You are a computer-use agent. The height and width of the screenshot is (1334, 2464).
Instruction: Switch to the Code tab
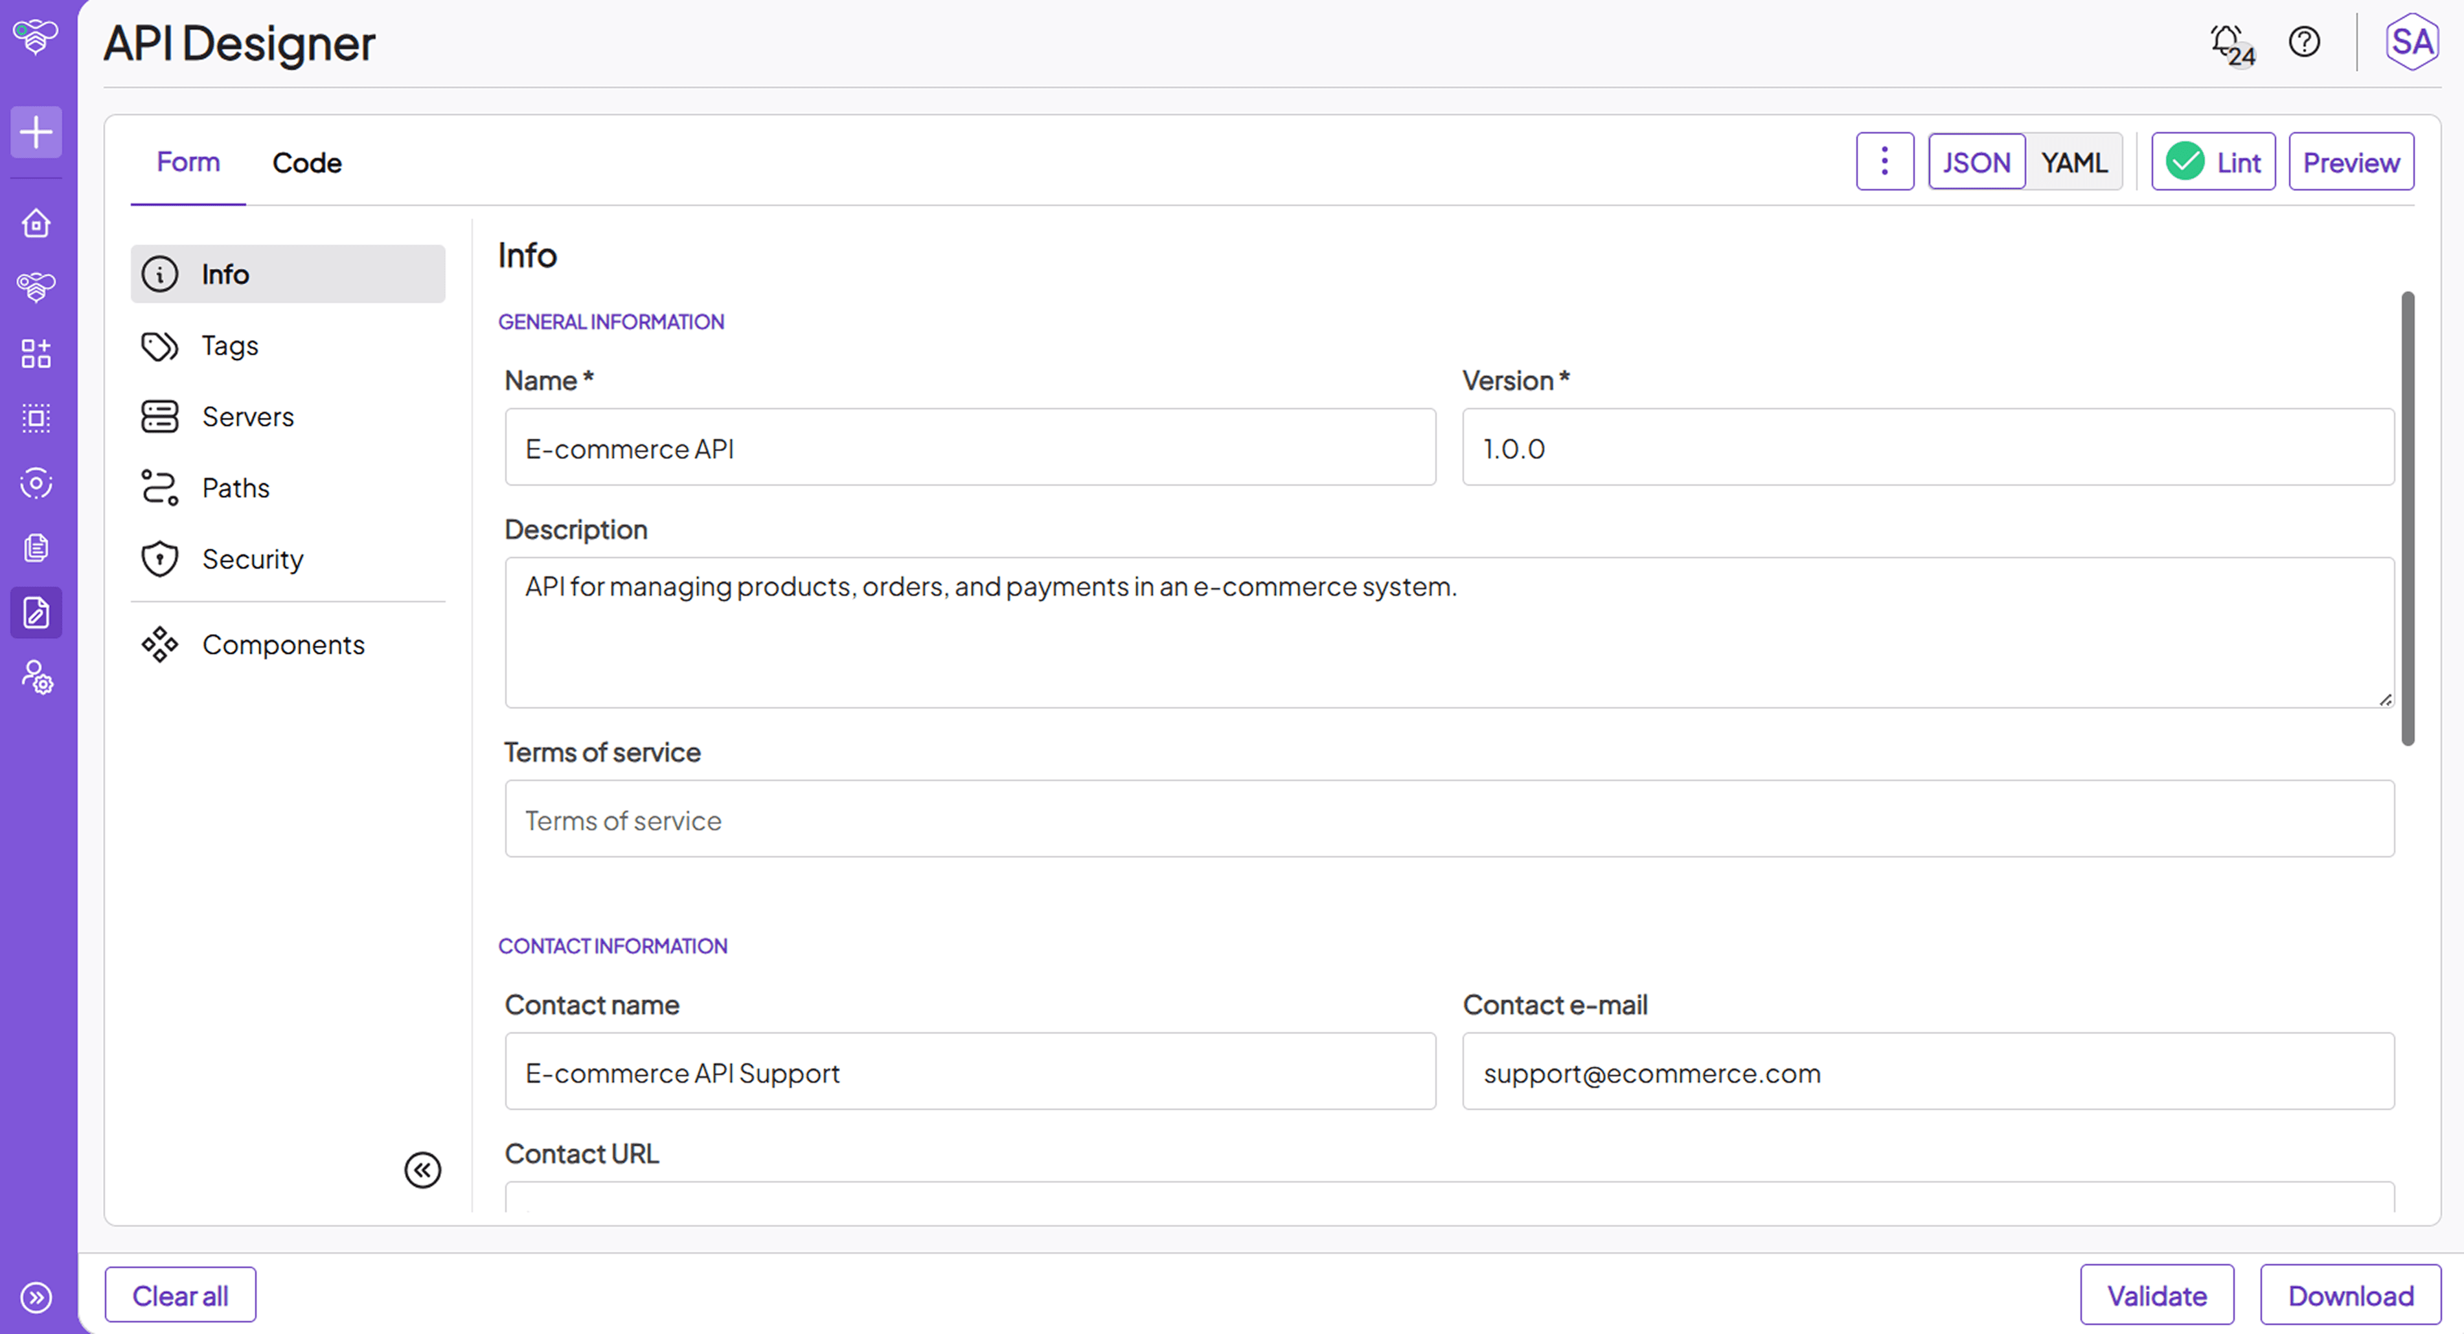[x=306, y=163]
